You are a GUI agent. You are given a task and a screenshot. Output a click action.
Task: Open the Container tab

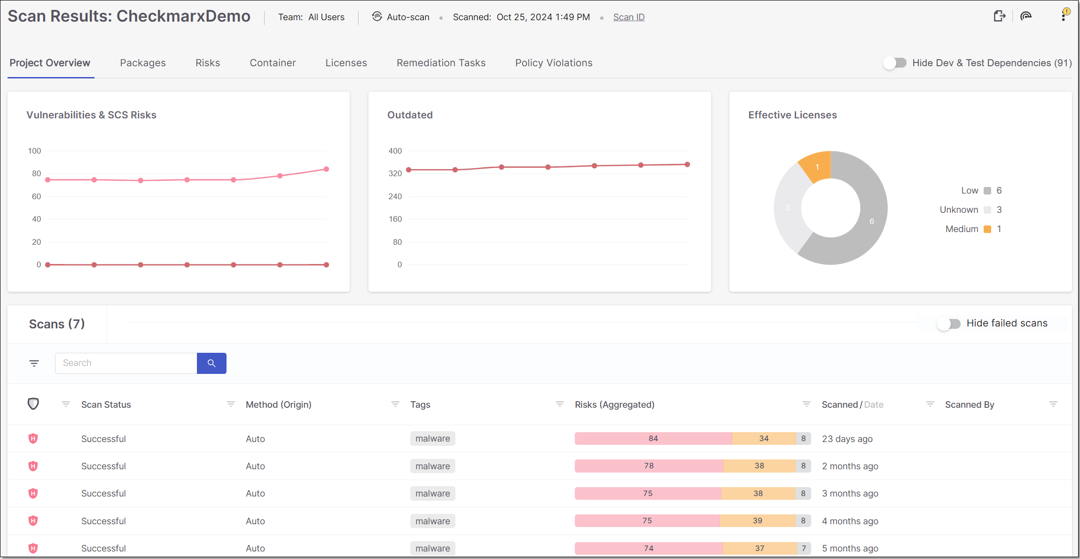tap(273, 63)
